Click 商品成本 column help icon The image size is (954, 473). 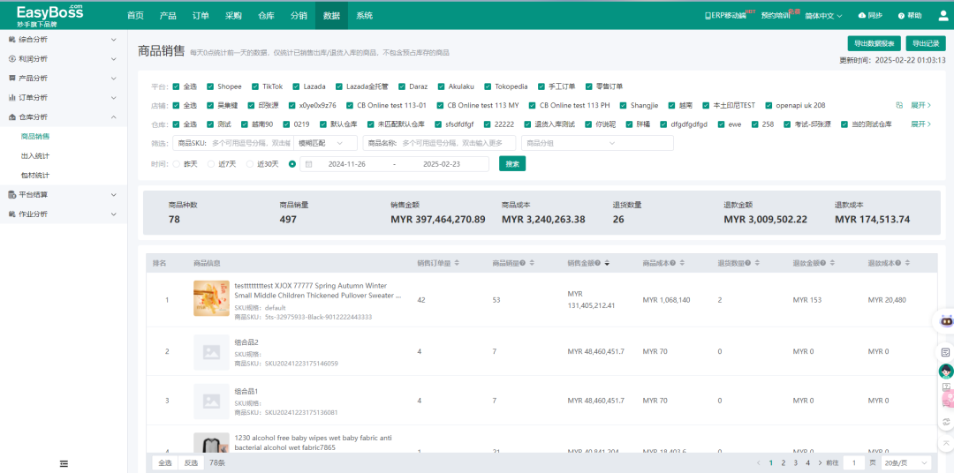(673, 263)
